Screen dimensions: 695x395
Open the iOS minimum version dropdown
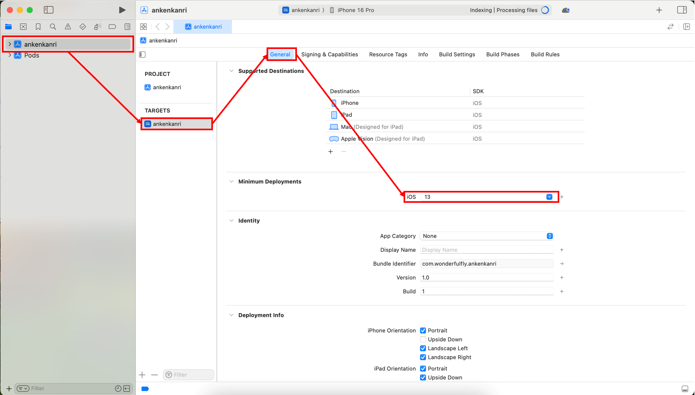[549, 197]
